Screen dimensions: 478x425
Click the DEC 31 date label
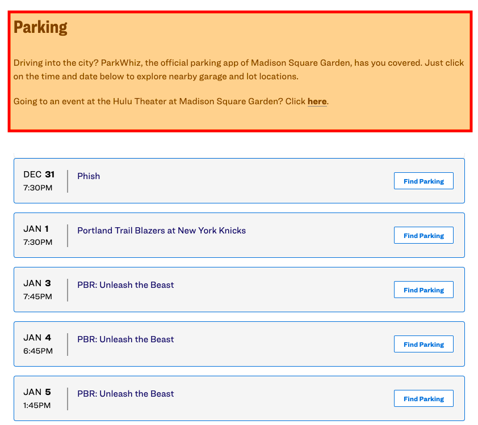(39, 175)
